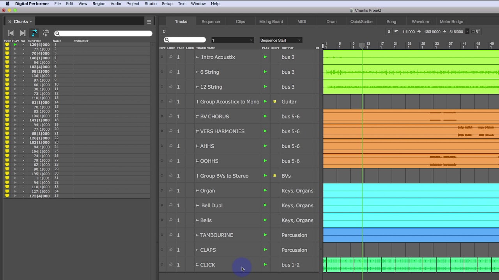This screenshot has height=280, width=499.
Task: Click the loop icon on the Bells track
Action: coord(171,220)
